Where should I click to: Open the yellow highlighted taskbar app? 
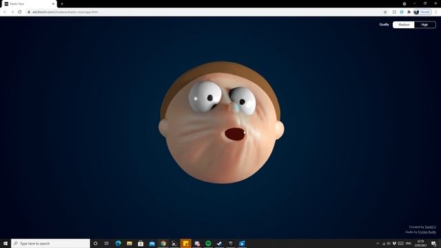185,243
